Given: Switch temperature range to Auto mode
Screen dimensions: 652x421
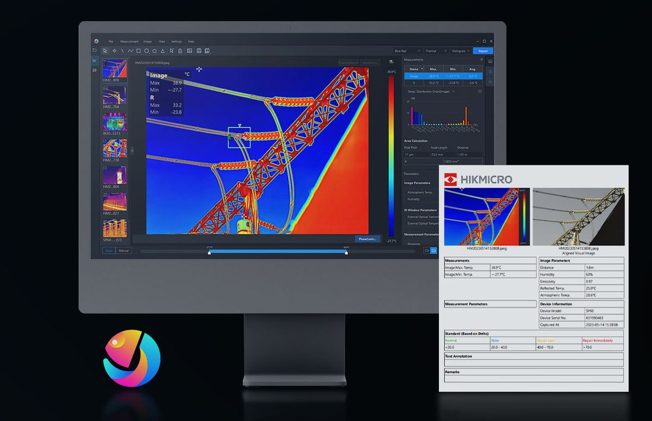Looking at the screenshot, I should [109, 251].
